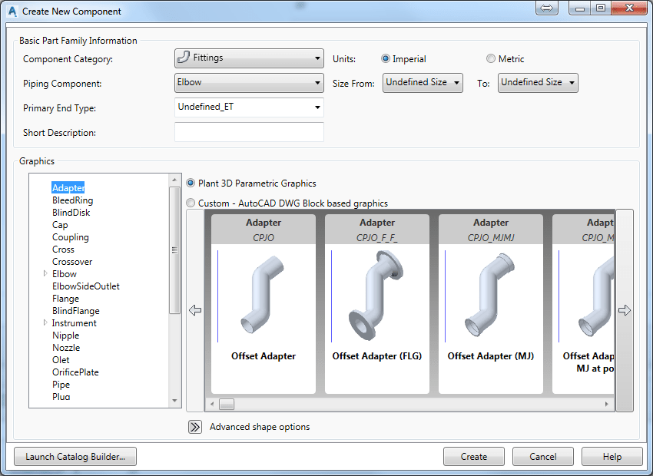Select BlindFlange in the graphics tree
Screen dimensions: 653x476
tap(76, 311)
